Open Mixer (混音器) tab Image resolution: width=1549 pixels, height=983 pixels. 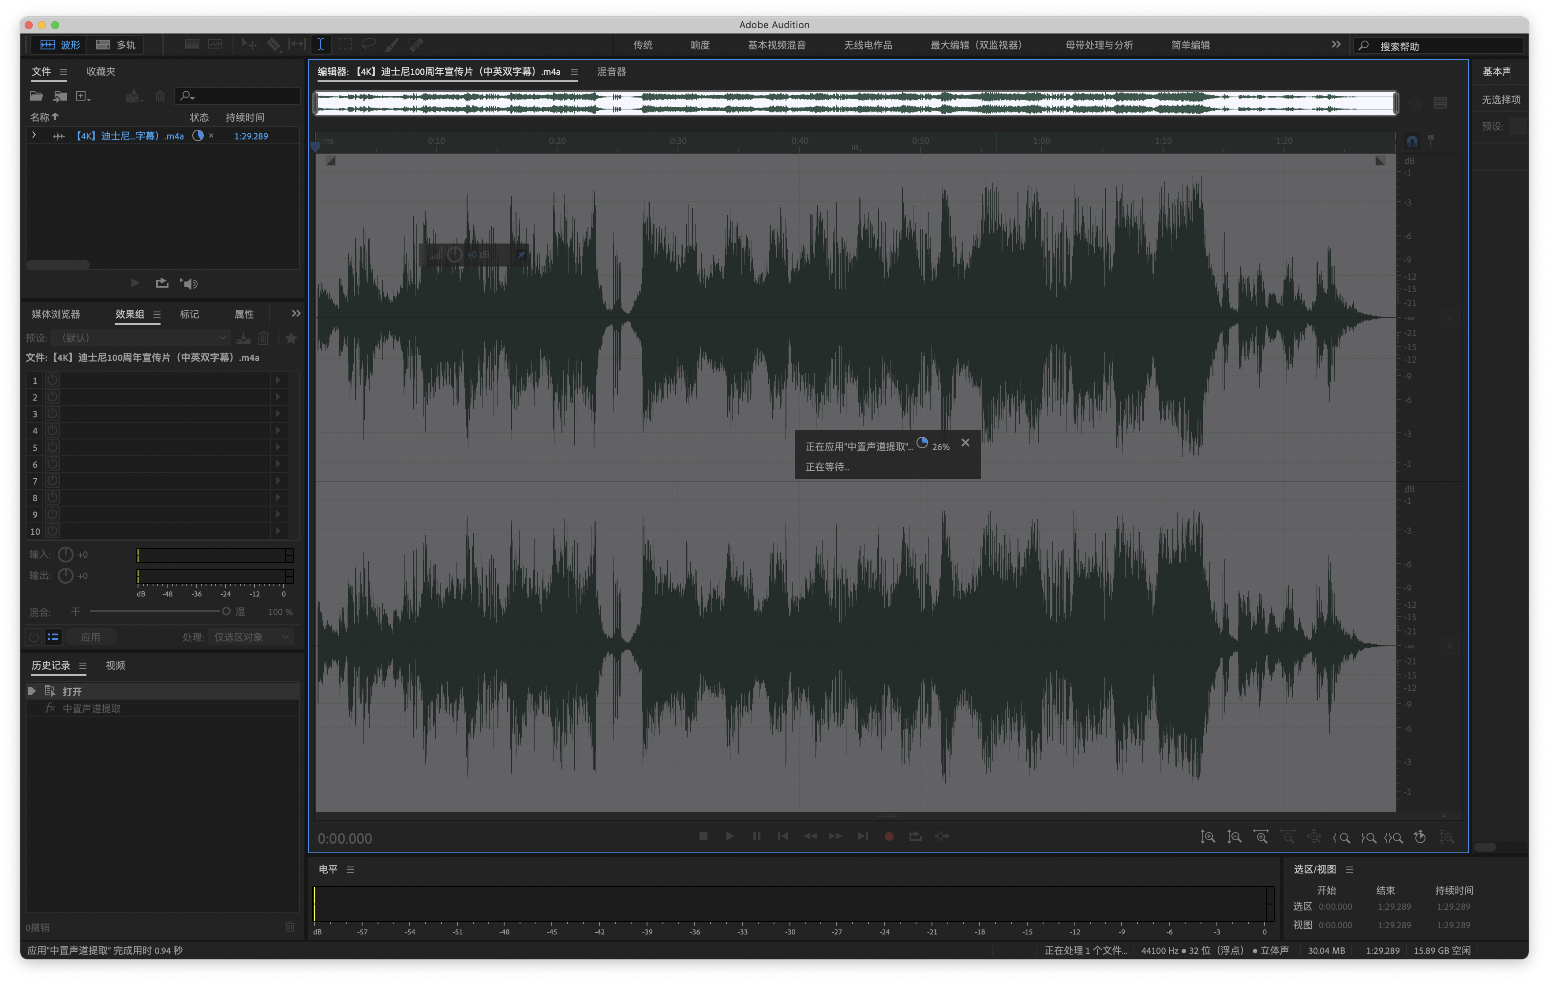611,71
